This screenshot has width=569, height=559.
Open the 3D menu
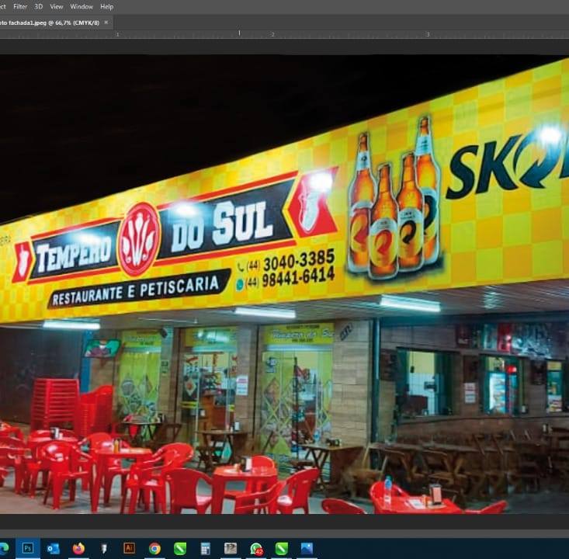coord(38,6)
